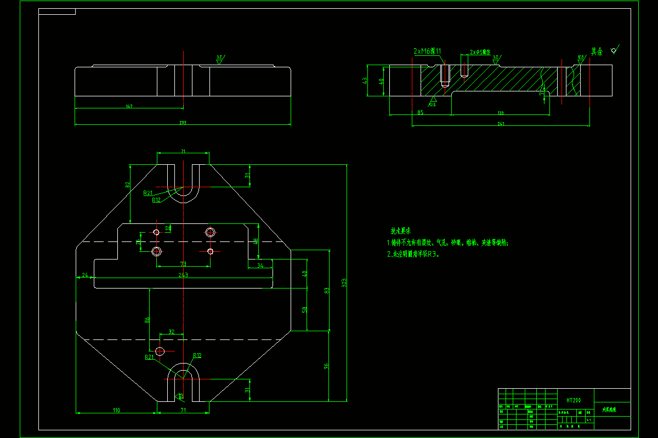
Task: Select the 26 hole spacing dimension
Action: pos(138,241)
